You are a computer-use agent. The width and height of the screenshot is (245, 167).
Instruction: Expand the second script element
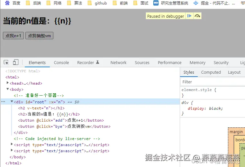click(12, 150)
